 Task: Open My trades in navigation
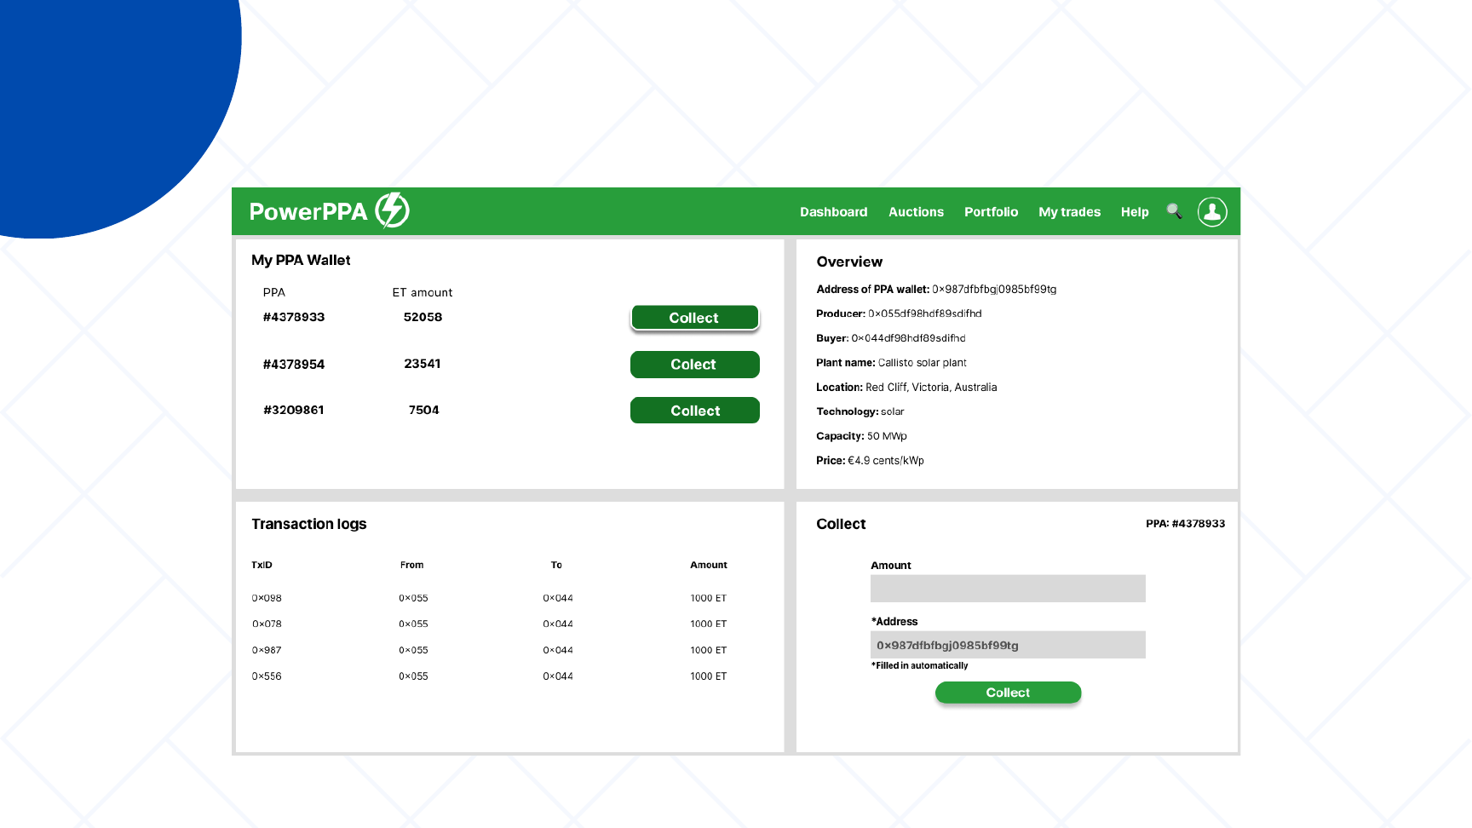tap(1069, 212)
